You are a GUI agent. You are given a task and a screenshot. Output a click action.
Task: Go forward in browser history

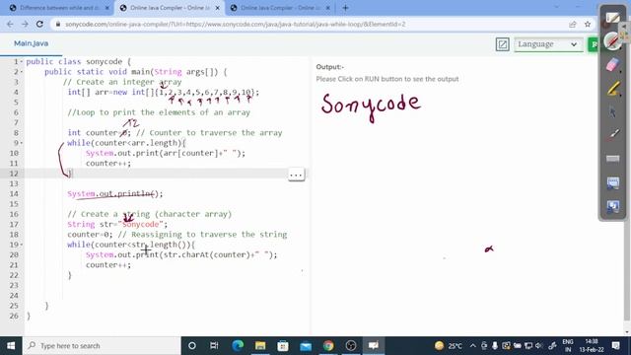pos(25,24)
